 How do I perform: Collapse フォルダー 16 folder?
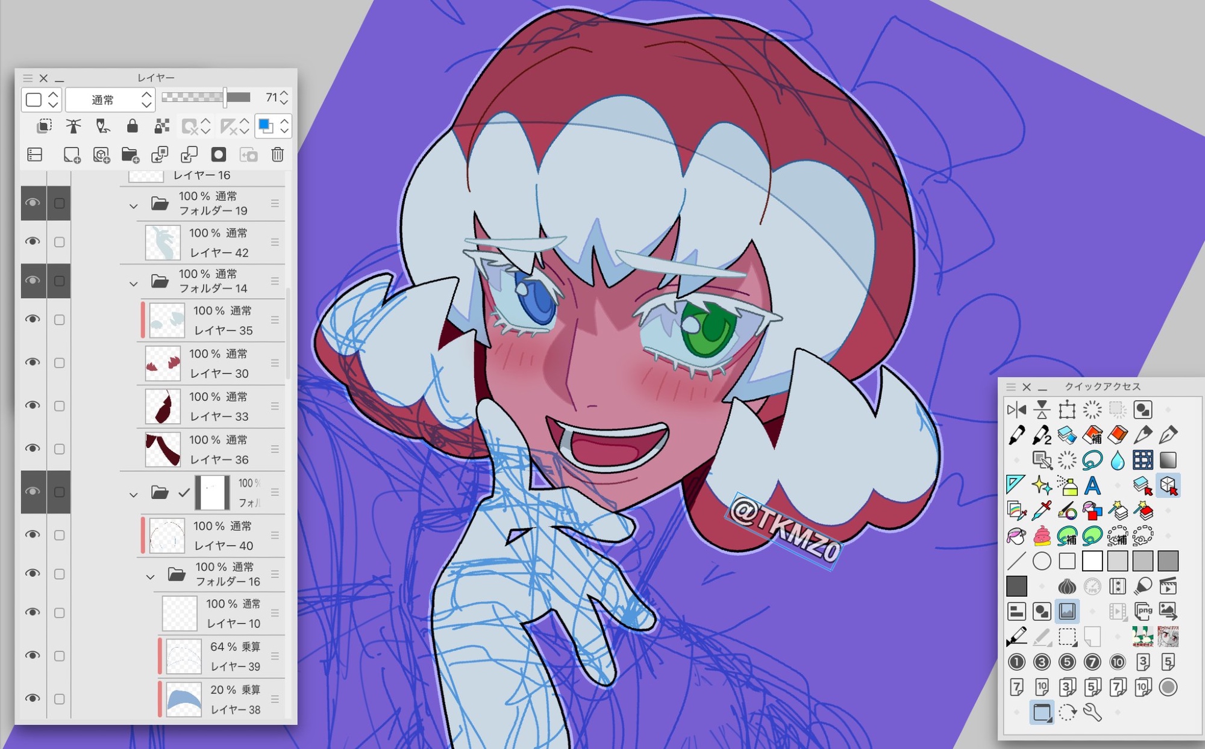point(150,576)
